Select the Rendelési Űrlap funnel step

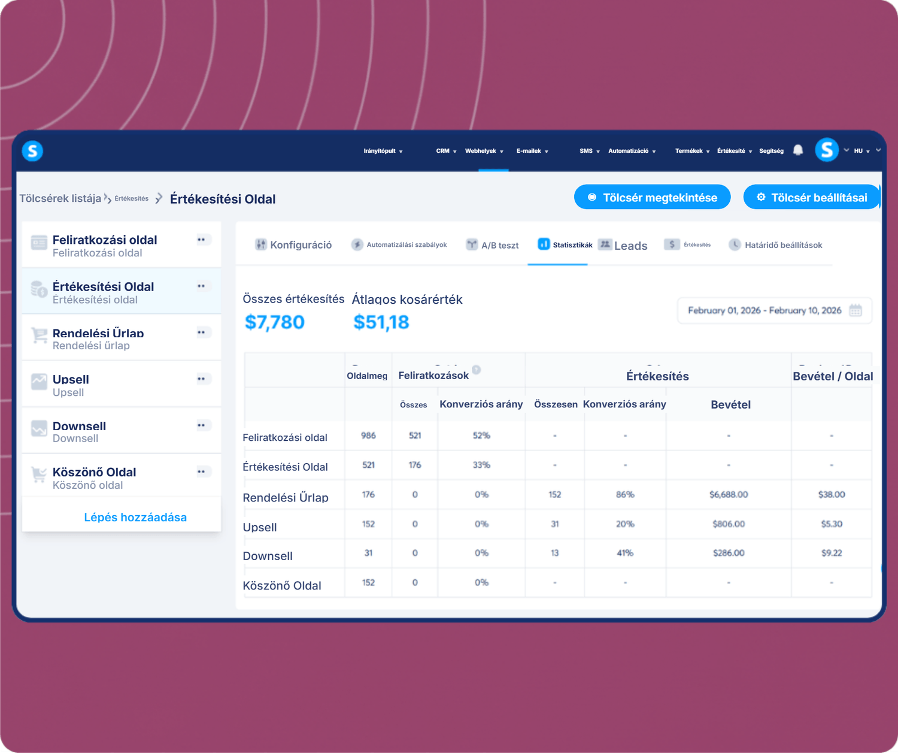[x=122, y=338]
